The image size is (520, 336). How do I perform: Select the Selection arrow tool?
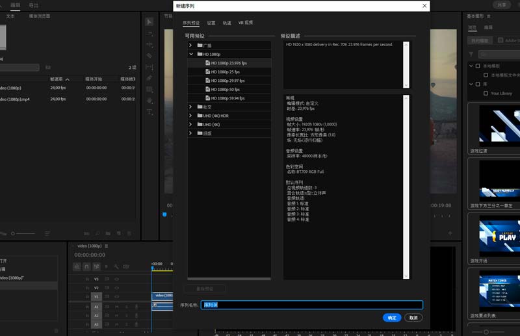(149, 21)
